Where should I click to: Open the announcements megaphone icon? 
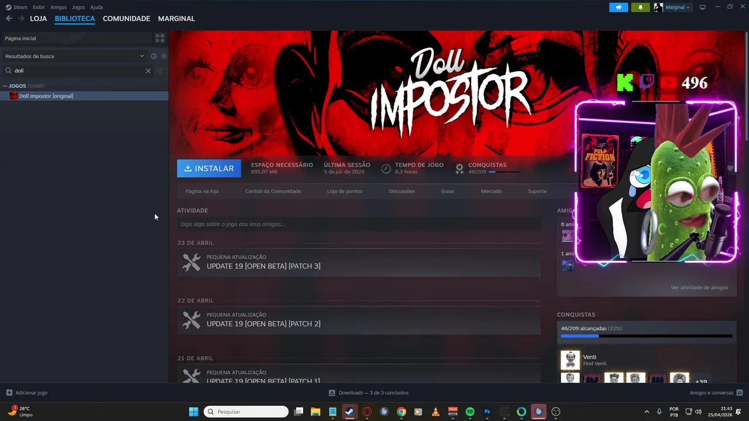click(619, 7)
